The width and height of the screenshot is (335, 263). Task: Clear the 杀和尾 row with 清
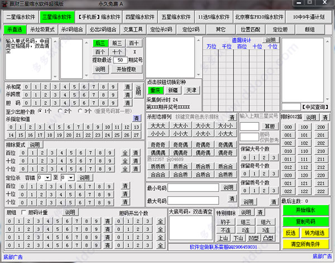(x=127, y=87)
